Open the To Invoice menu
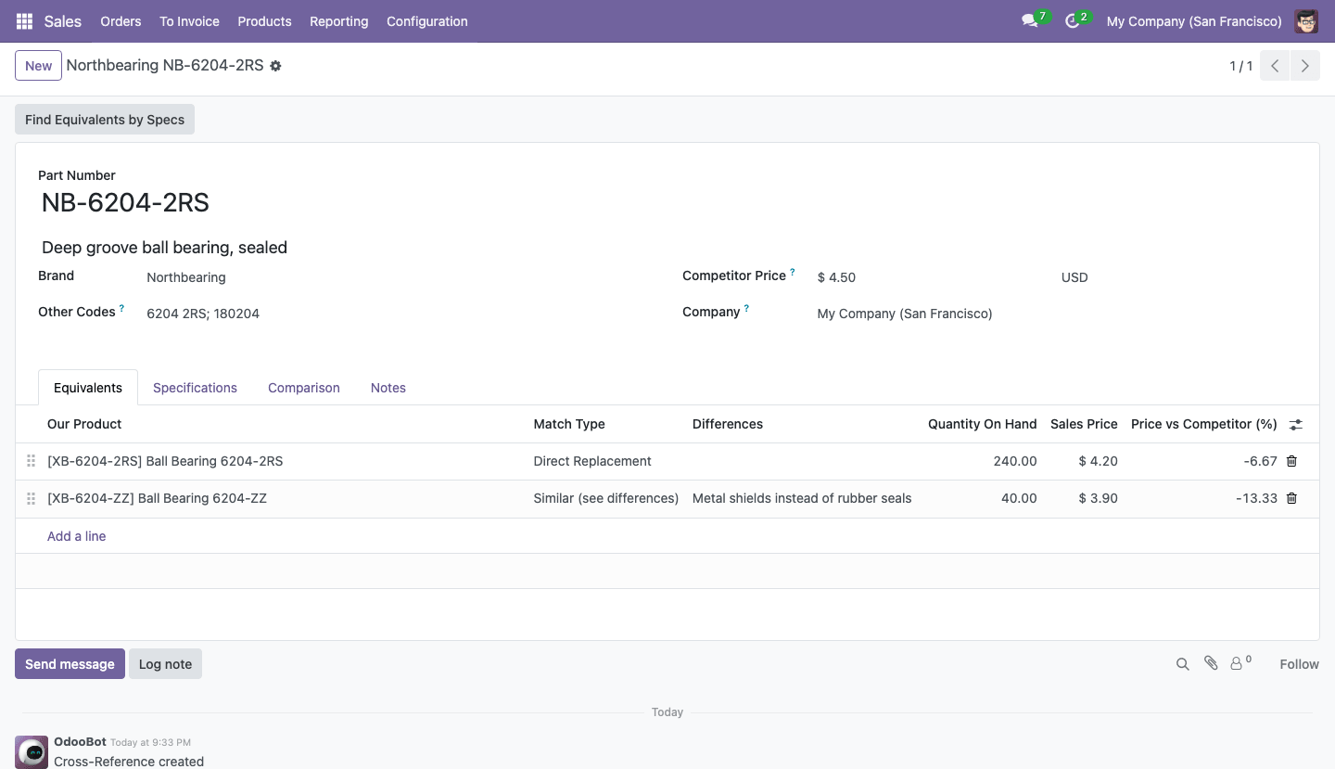The height and width of the screenshot is (769, 1335). 189,21
